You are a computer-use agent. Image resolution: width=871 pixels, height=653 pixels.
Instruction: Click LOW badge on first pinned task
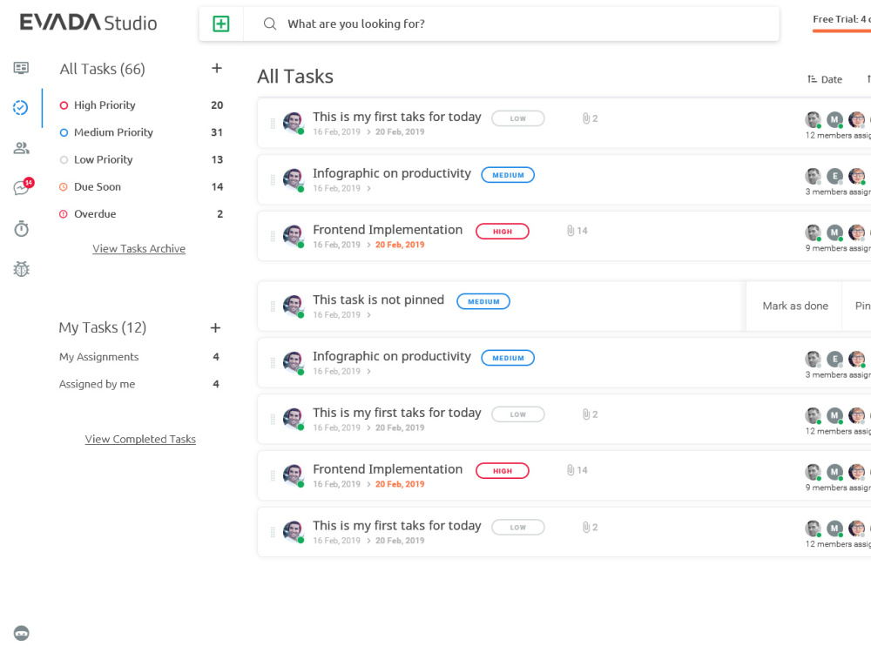pos(517,118)
